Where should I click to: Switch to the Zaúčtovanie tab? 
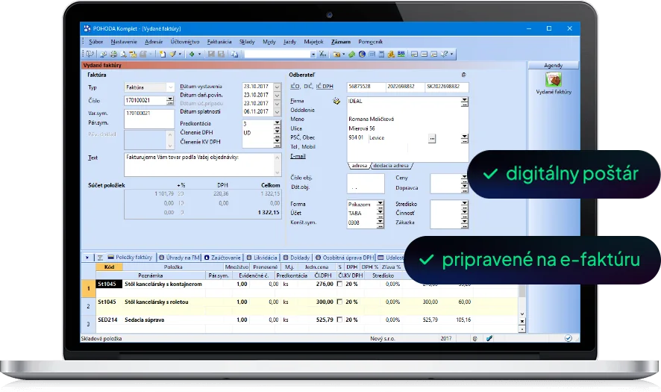pos(222,258)
